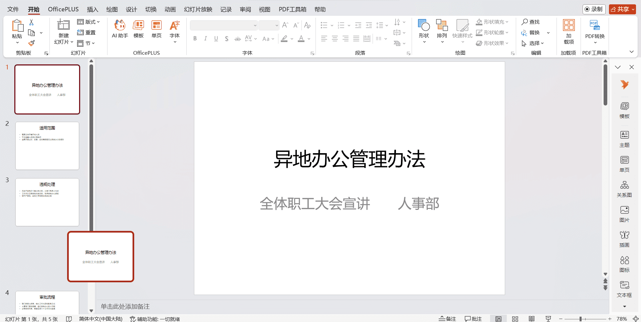Toggle text Shadow formatting
The height and width of the screenshot is (322, 641).
pyautogui.click(x=227, y=39)
